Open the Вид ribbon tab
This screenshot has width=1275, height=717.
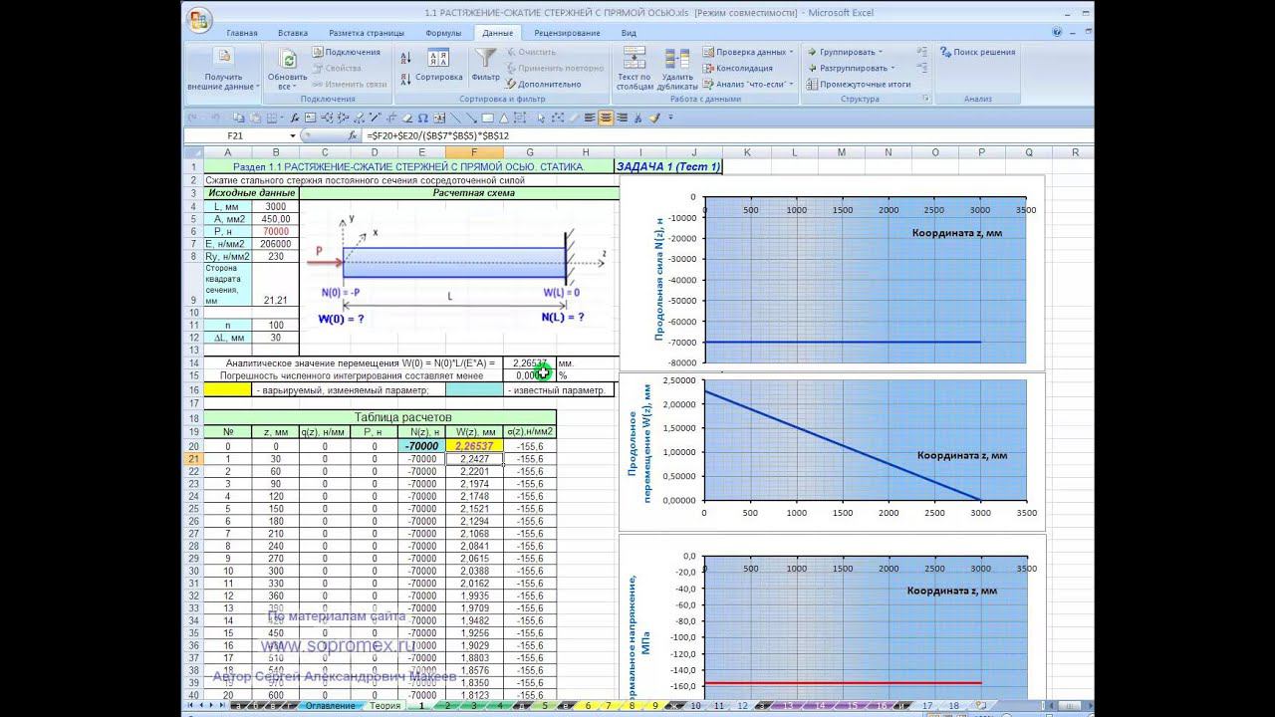coord(629,32)
